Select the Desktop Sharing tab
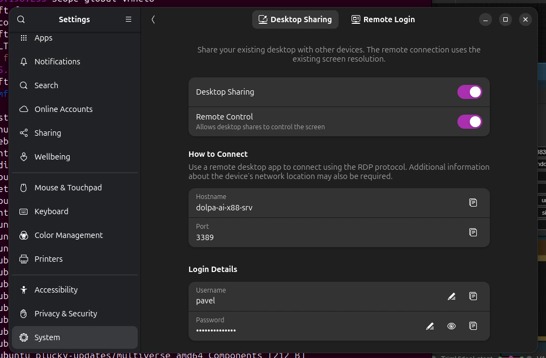Screen dimensions: 546x358 295,19
